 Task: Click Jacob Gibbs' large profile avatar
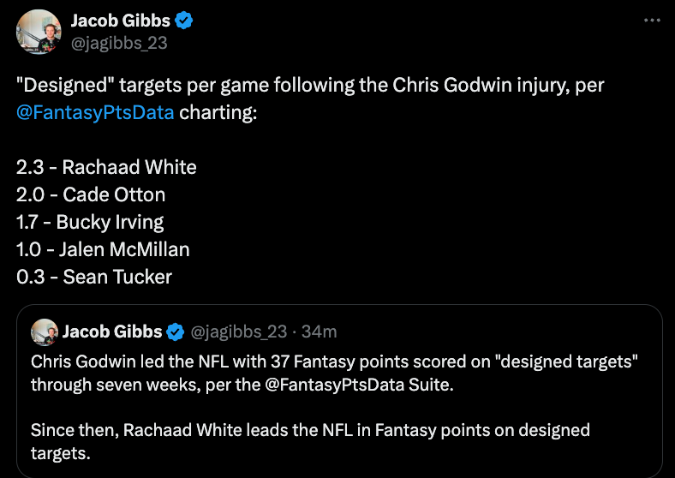(39, 32)
